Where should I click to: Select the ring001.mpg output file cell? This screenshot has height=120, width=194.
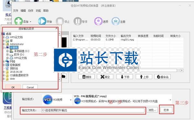click(x=127, y=40)
